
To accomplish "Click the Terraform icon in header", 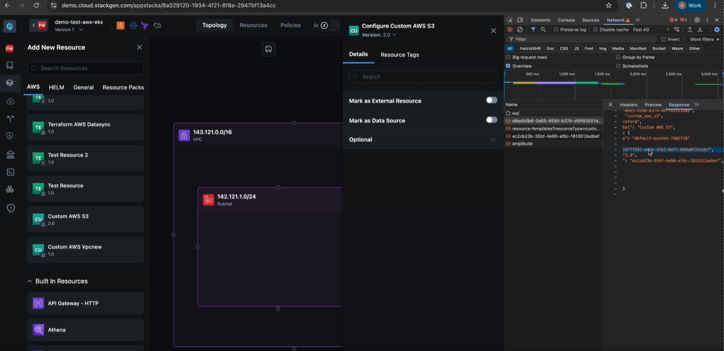I will coord(144,25).
